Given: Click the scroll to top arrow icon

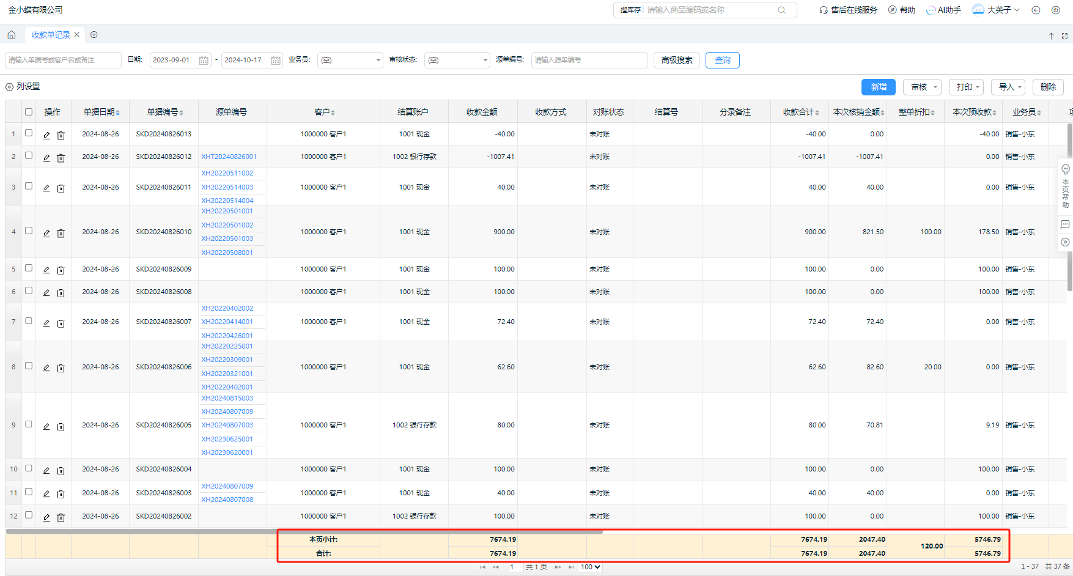Looking at the screenshot, I should coord(1051,36).
